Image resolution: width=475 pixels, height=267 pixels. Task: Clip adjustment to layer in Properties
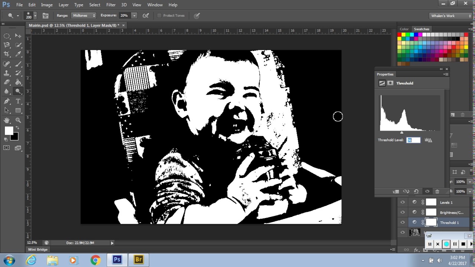click(x=396, y=191)
